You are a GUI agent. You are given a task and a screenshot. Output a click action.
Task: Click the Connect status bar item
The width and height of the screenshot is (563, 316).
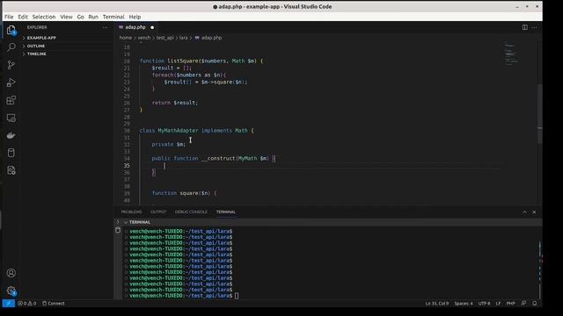click(x=54, y=304)
